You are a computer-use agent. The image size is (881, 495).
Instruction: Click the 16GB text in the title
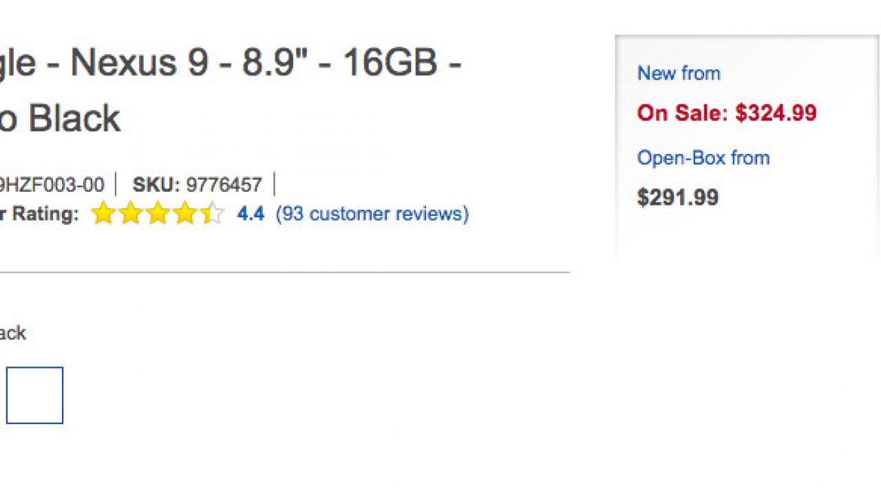tap(390, 63)
